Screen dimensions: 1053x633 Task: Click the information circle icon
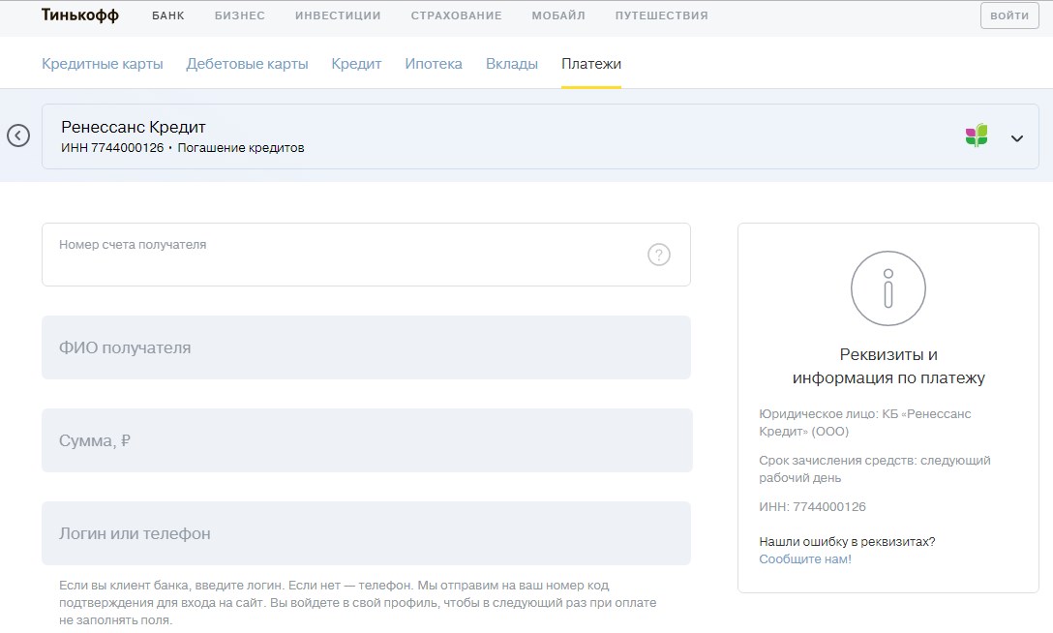[x=888, y=287]
